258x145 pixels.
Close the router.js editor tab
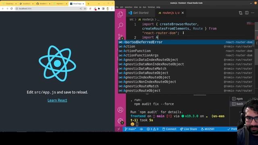(x=183, y=13)
